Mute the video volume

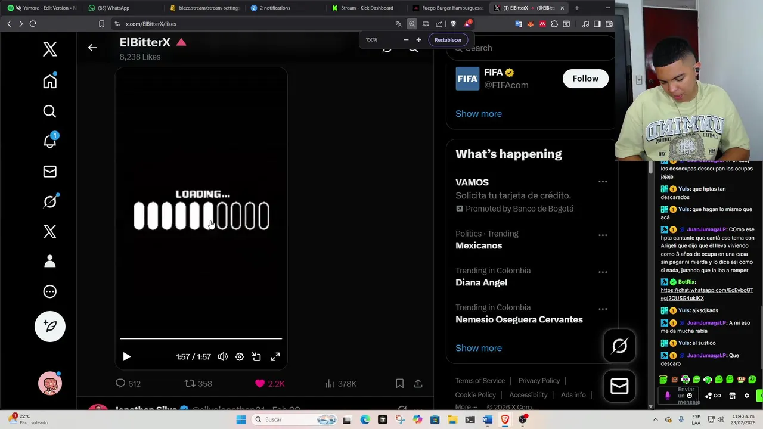click(222, 356)
